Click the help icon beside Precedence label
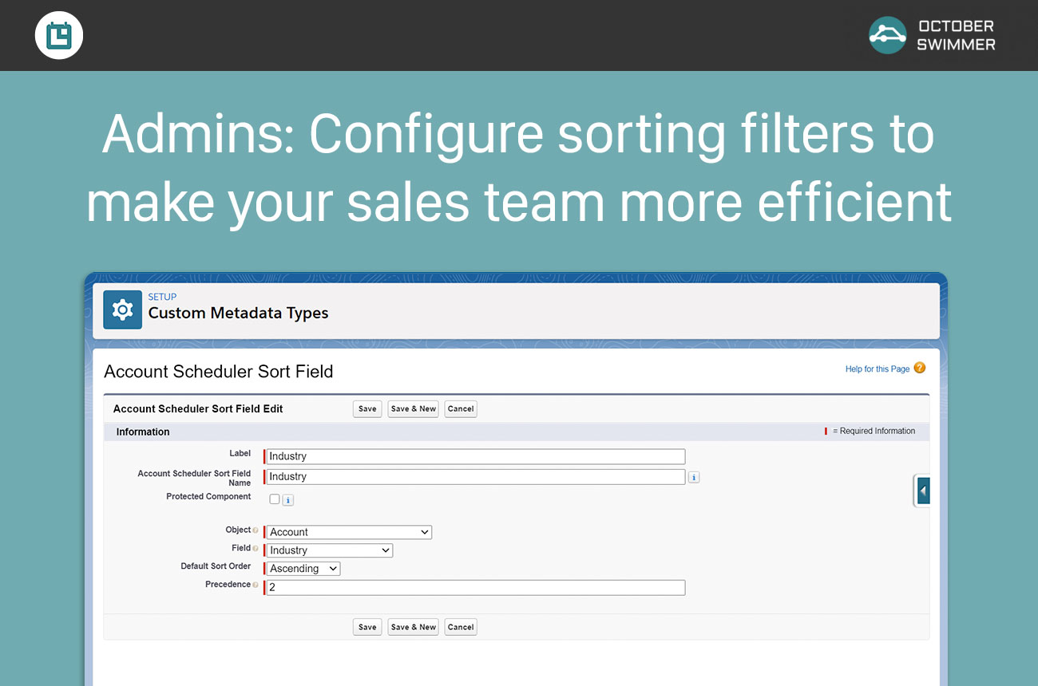Image resolution: width=1038 pixels, height=686 pixels. click(256, 585)
